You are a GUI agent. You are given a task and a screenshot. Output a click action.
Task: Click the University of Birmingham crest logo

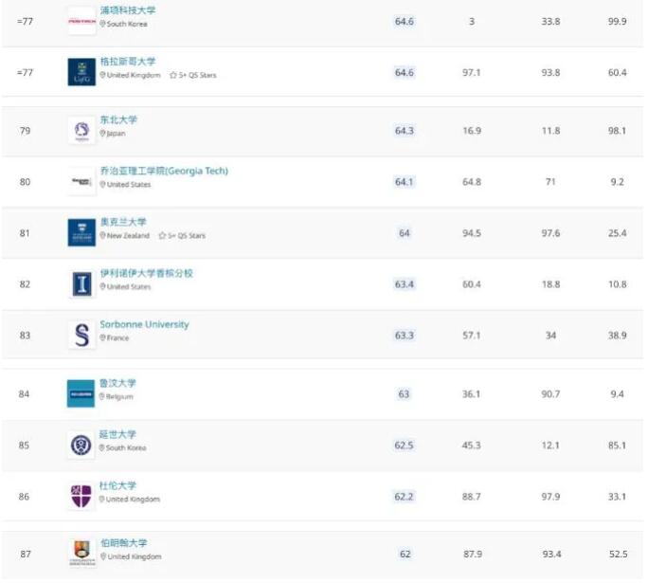[81, 554]
